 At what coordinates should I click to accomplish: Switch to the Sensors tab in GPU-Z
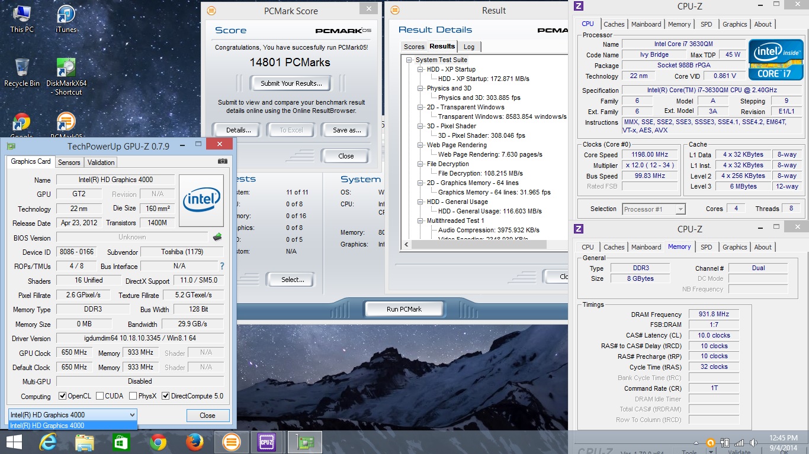(69, 163)
